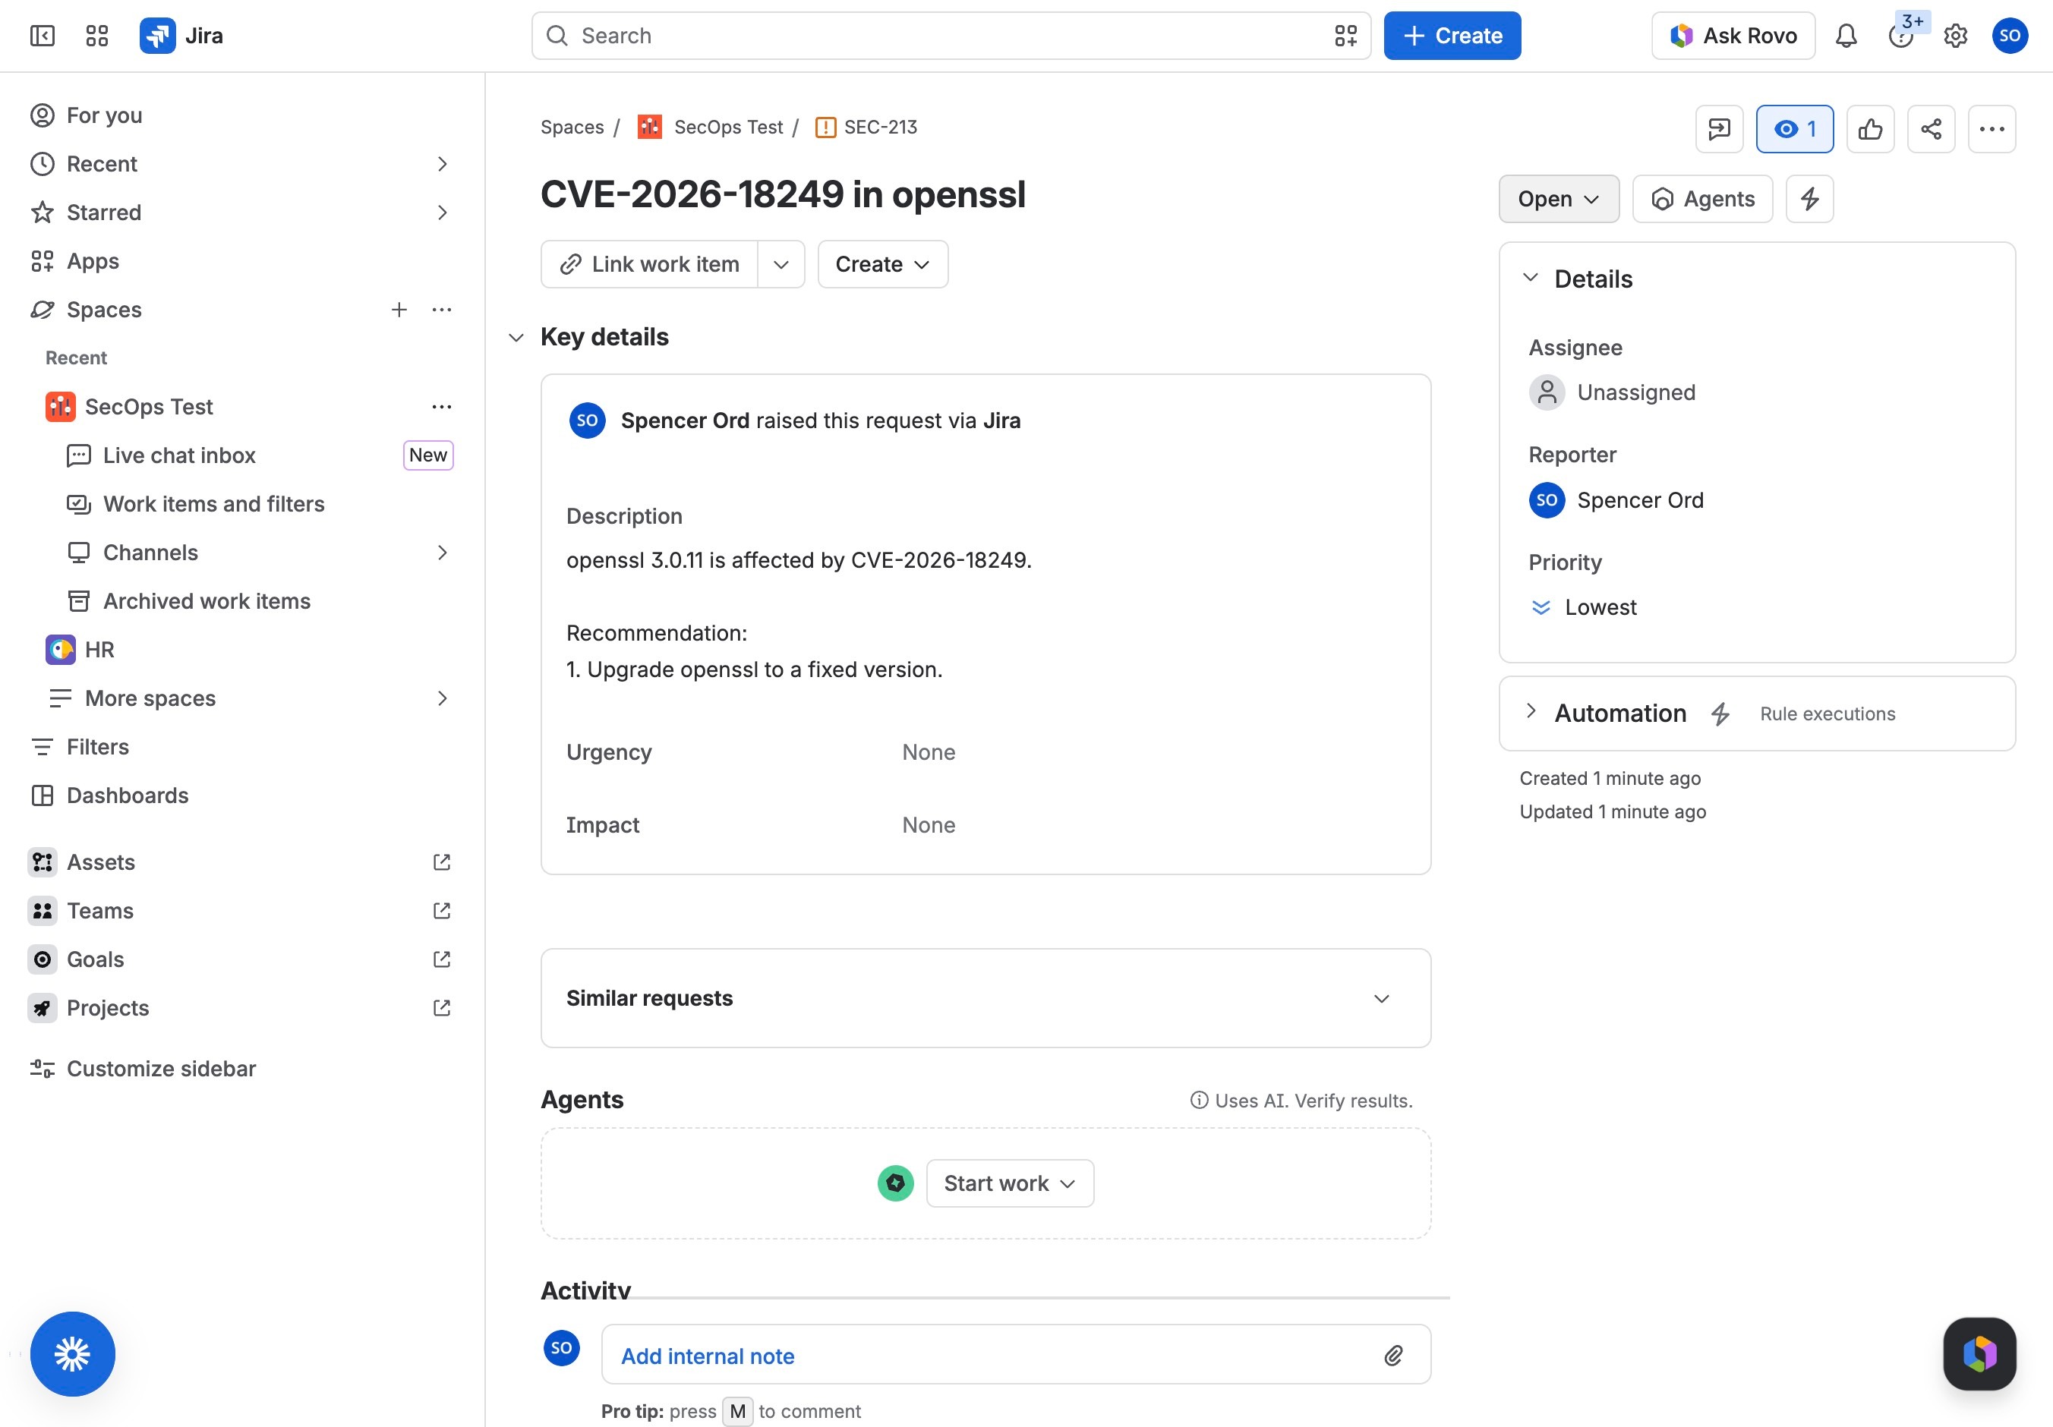Click Customize sidebar
2053x1427 pixels.
pos(161,1069)
